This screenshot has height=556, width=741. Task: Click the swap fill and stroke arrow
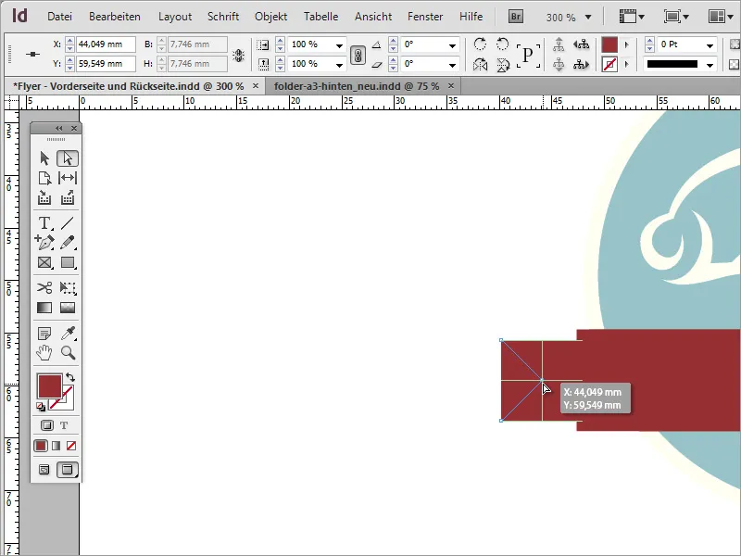coord(70,377)
